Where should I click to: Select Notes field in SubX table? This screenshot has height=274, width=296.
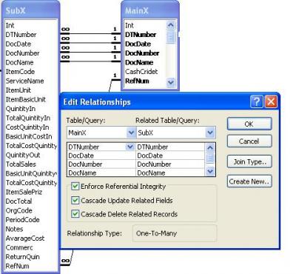(x=14, y=229)
